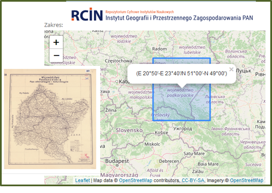The width and height of the screenshot is (272, 193).
Task: Open the CC-BY-SA license link
Action: click(193, 180)
